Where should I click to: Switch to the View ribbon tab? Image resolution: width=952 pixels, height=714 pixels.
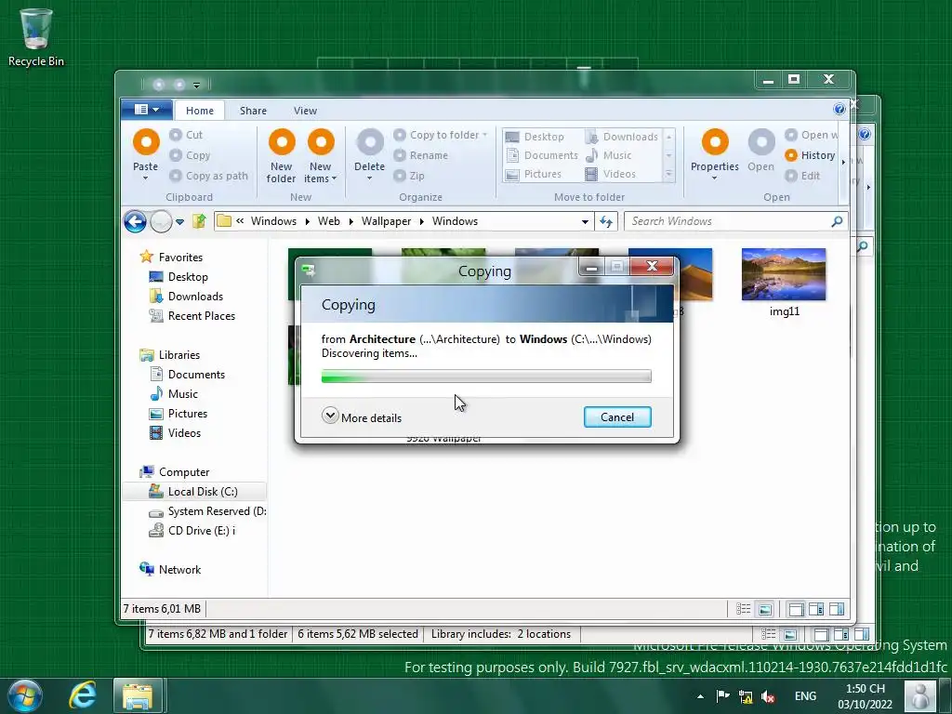click(305, 111)
